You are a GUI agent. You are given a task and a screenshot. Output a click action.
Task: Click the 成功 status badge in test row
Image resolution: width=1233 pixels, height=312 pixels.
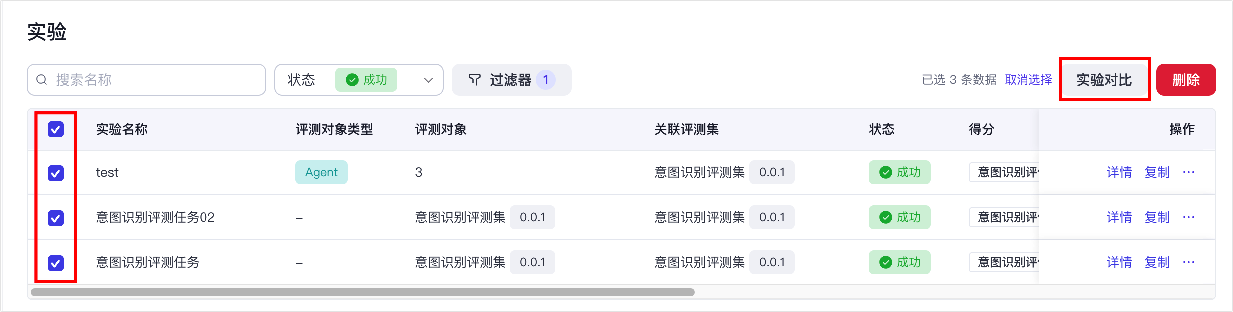click(899, 172)
